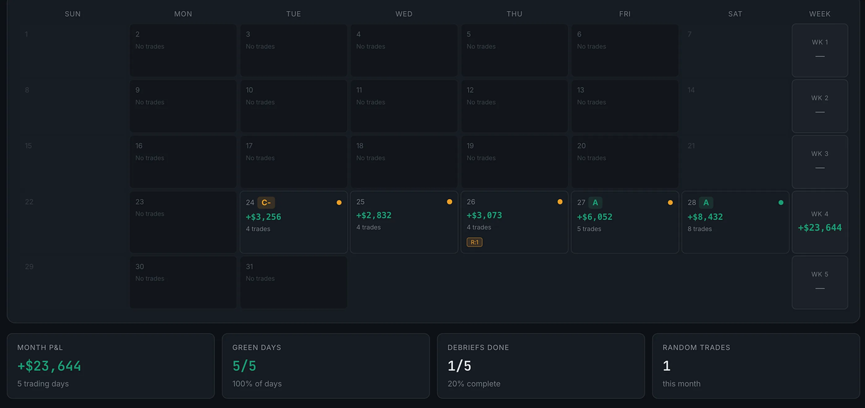Click the "this month" text
The width and height of the screenshot is (865, 408).
click(681, 384)
